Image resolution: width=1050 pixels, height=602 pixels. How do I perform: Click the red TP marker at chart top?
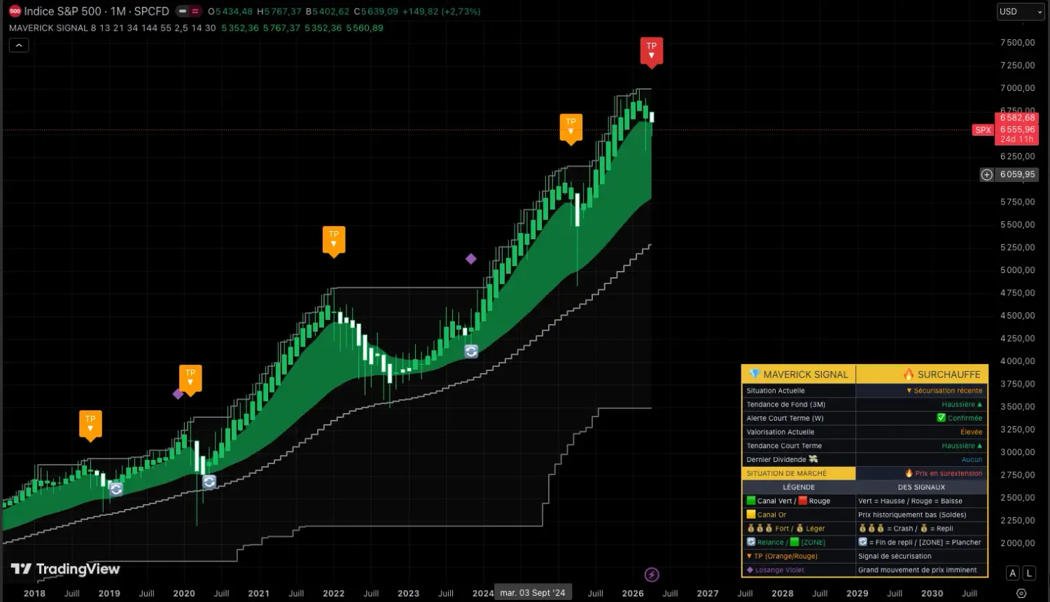652,52
